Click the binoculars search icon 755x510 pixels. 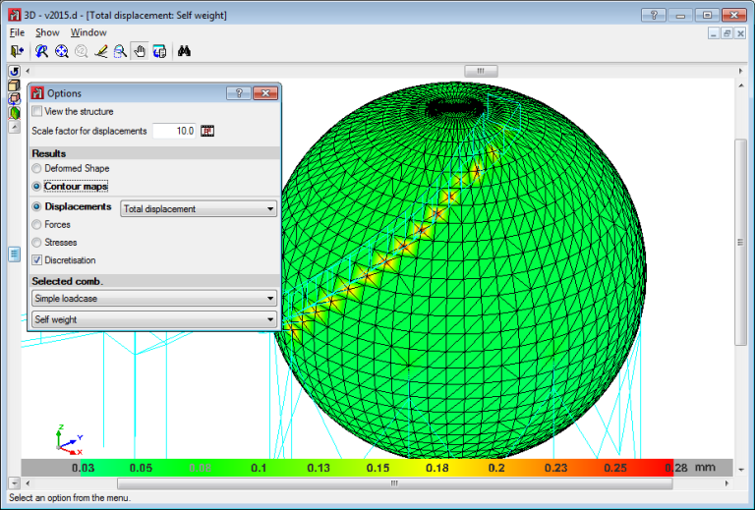184,51
